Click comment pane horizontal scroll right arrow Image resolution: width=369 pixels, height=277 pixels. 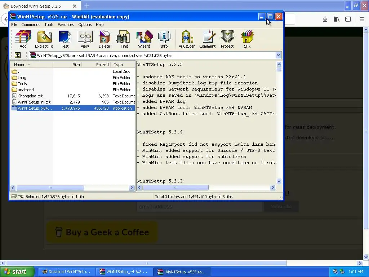tap(273, 188)
